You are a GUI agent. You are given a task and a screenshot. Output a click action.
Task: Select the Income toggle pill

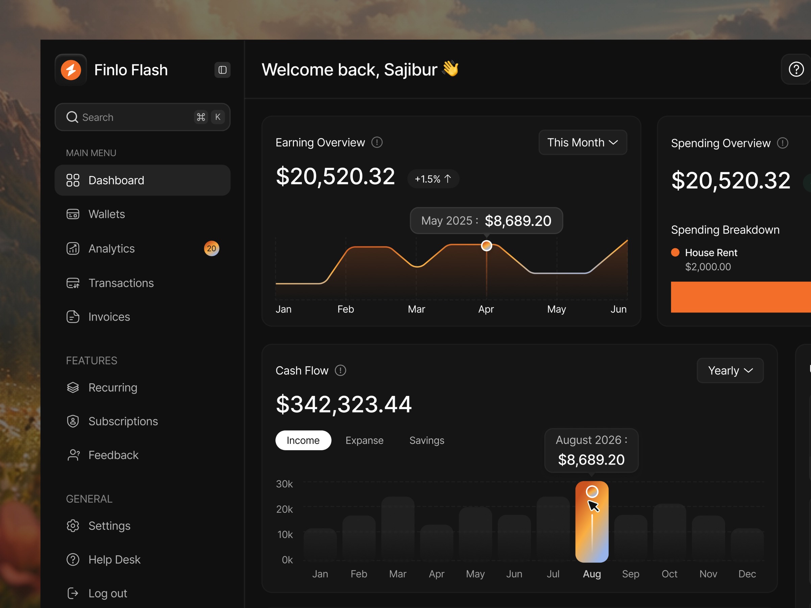[303, 440]
